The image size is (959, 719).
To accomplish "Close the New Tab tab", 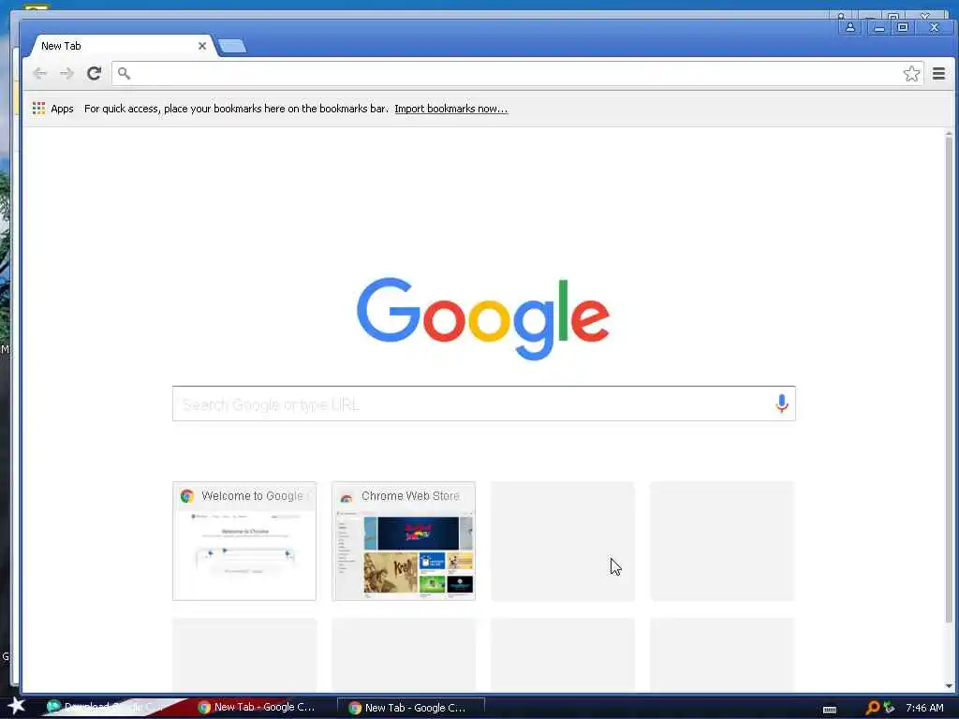I will pyautogui.click(x=202, y=46).
